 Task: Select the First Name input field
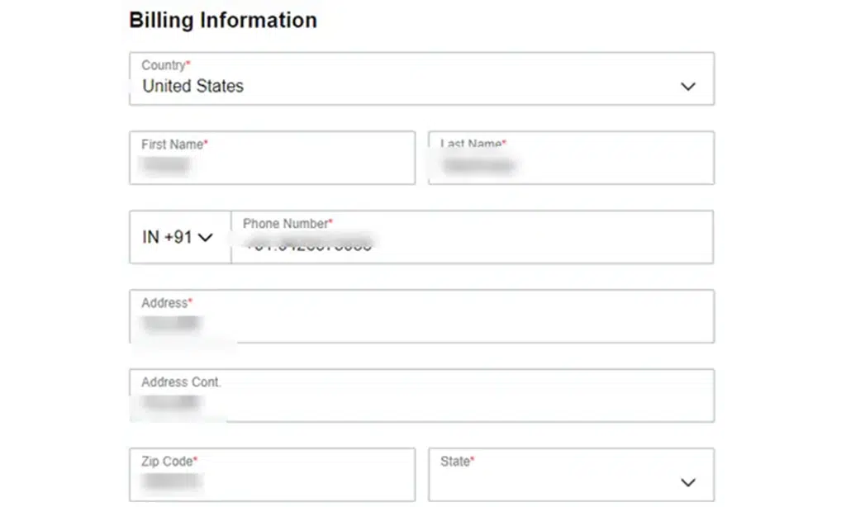click(273, 165)
